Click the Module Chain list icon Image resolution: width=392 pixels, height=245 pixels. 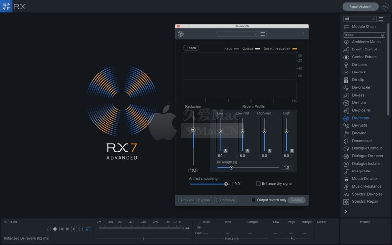pos(346,27)
